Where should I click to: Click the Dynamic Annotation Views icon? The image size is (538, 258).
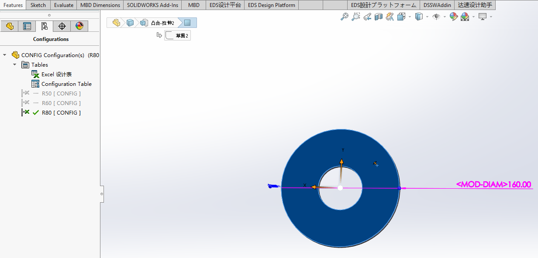pyautogui.click(x=390, y=17)
